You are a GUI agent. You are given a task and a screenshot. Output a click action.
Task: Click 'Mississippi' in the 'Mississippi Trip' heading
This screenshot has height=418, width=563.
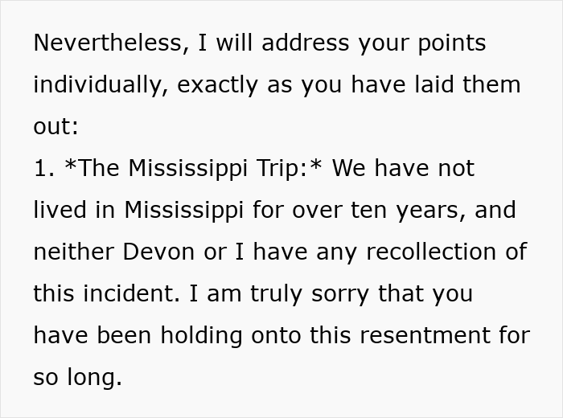point(187,168)
